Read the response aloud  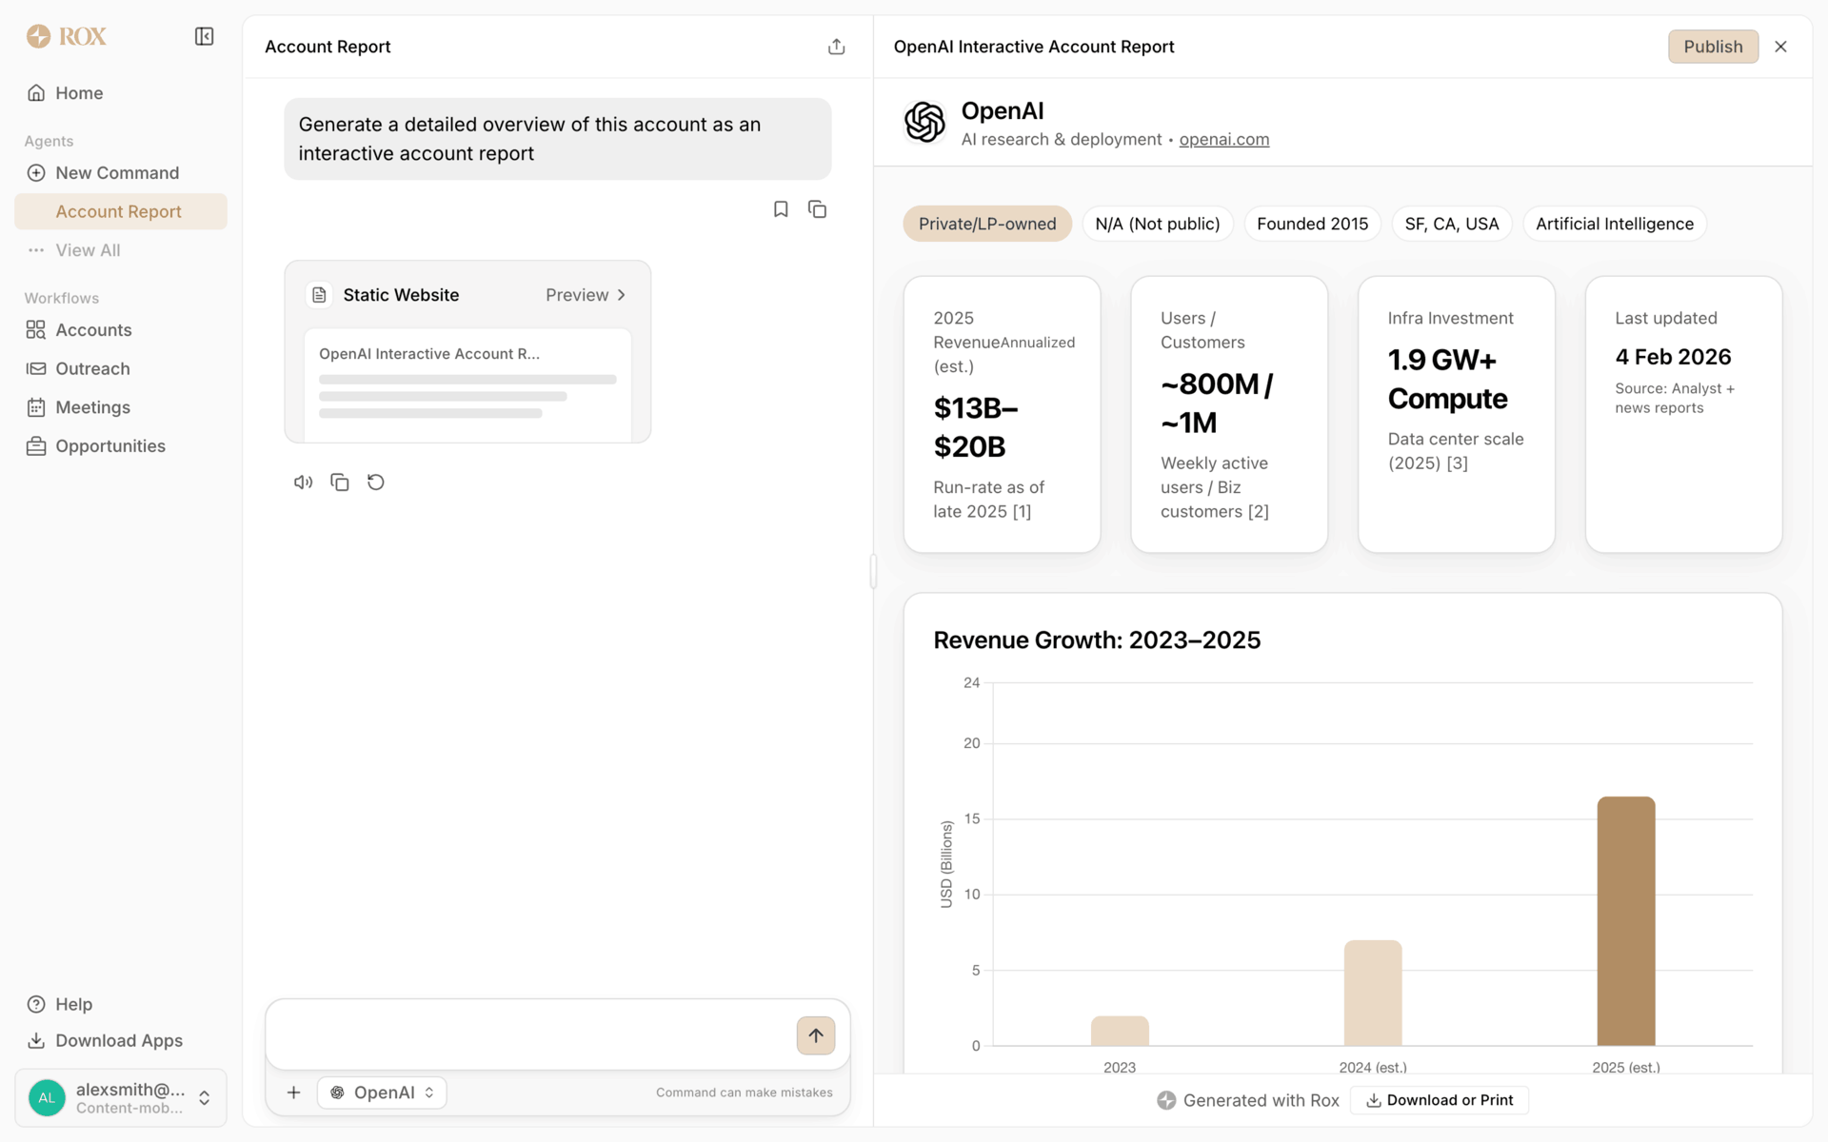pyautogui.click(x=303, y=482)
